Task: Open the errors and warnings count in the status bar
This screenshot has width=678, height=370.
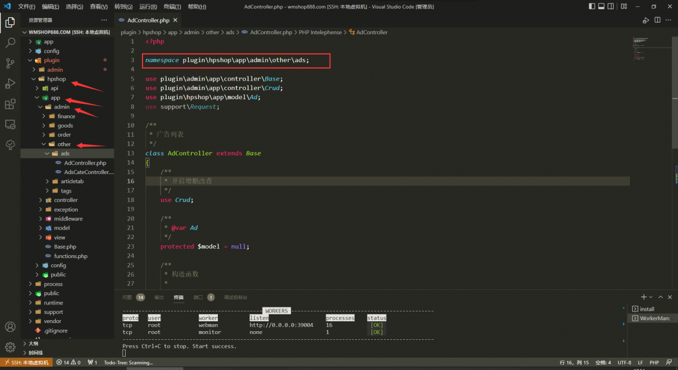Action: [68, 362]
